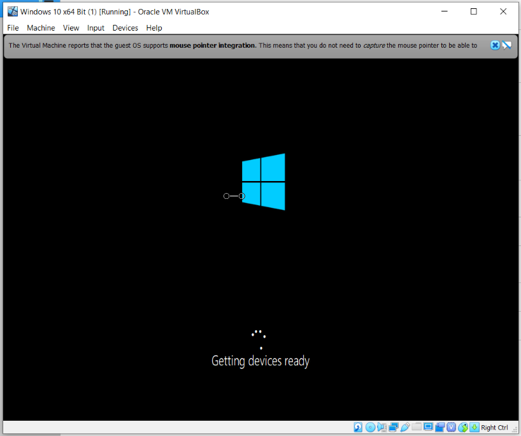The image size is (521, 436).
Task: Click the window resize grip in status bar
Action: point(515,430)
